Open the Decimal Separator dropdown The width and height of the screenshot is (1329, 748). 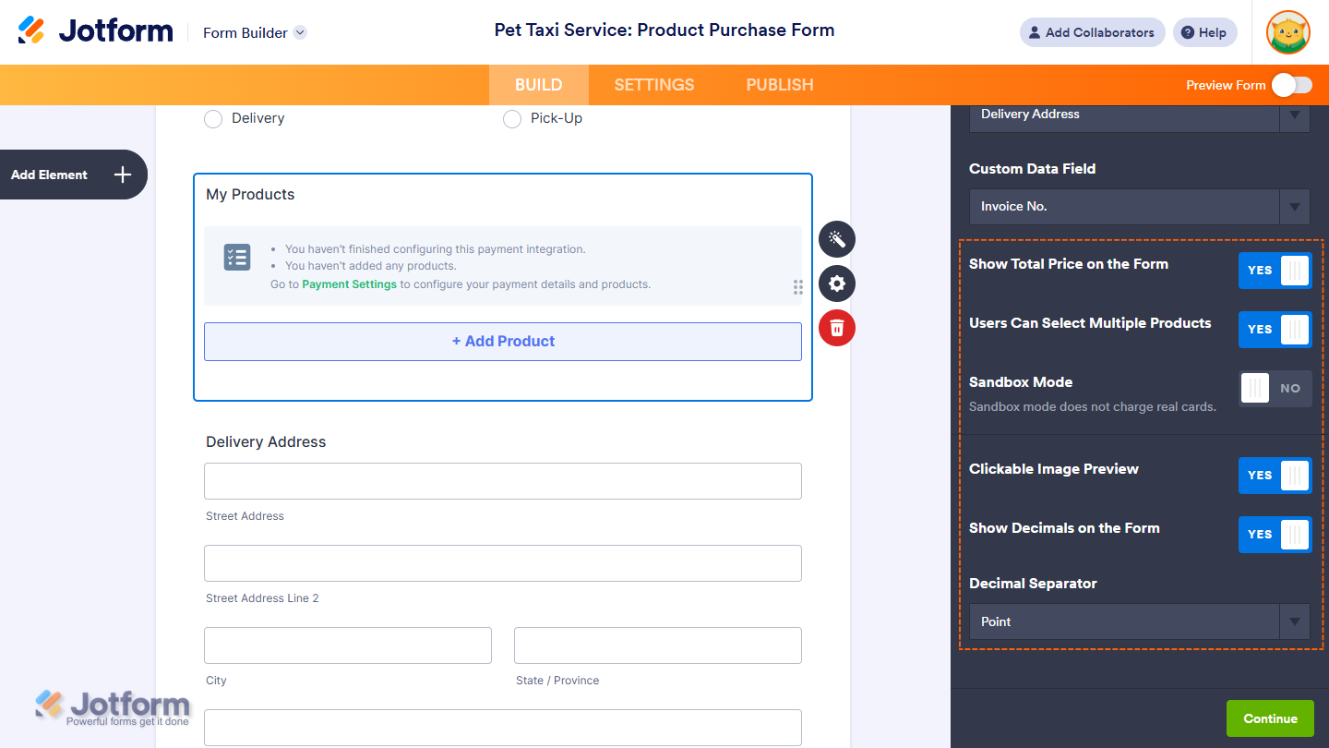(x=1139, y=621)
